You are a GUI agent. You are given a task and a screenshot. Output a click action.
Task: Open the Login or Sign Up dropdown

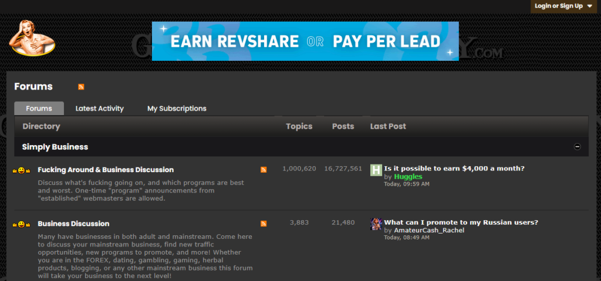tap(563, 6)
